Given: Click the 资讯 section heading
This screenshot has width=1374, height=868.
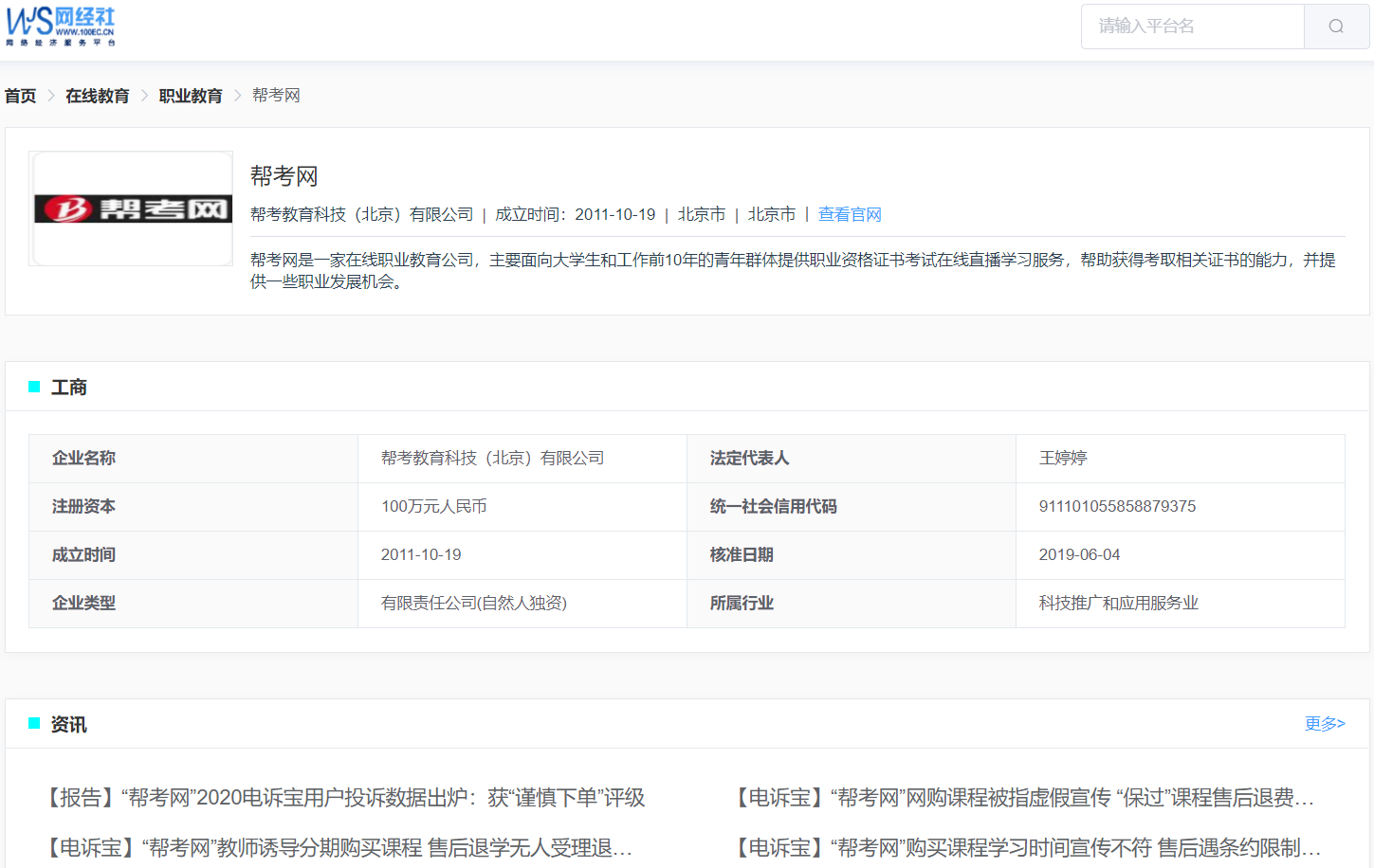Looking at the screenshot, I should pos(68,724).
